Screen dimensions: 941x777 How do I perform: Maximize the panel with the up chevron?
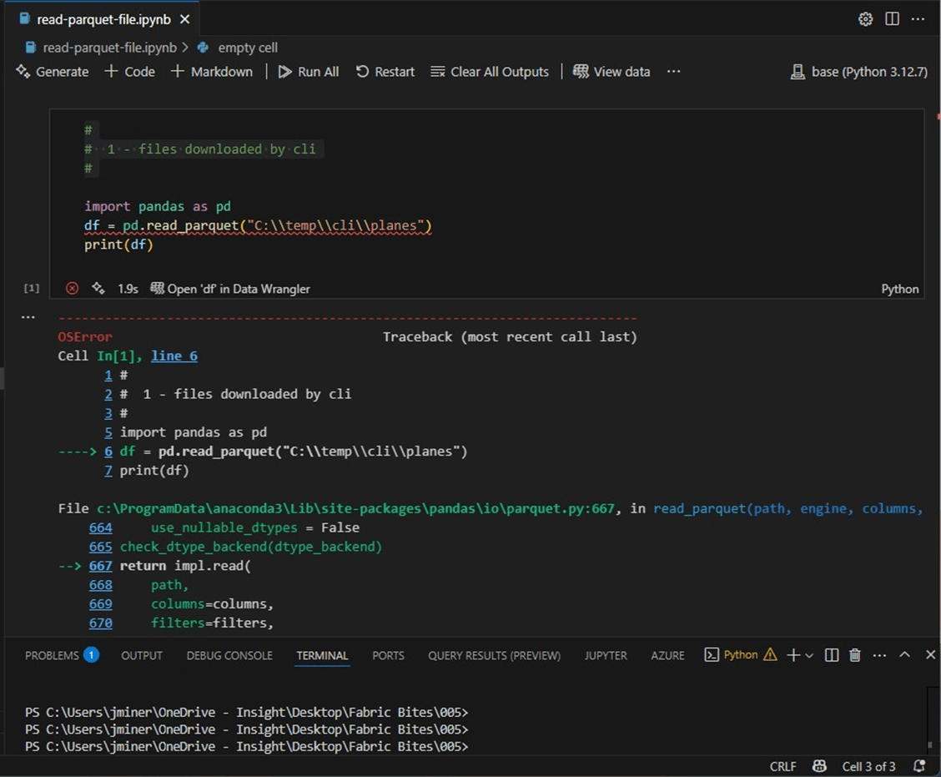[904, 655]
